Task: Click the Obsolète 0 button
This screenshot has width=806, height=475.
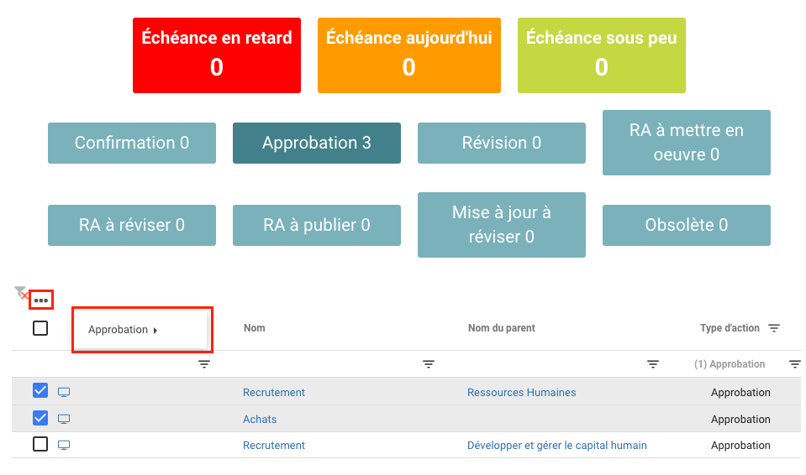Action: (x=686, y=225)
